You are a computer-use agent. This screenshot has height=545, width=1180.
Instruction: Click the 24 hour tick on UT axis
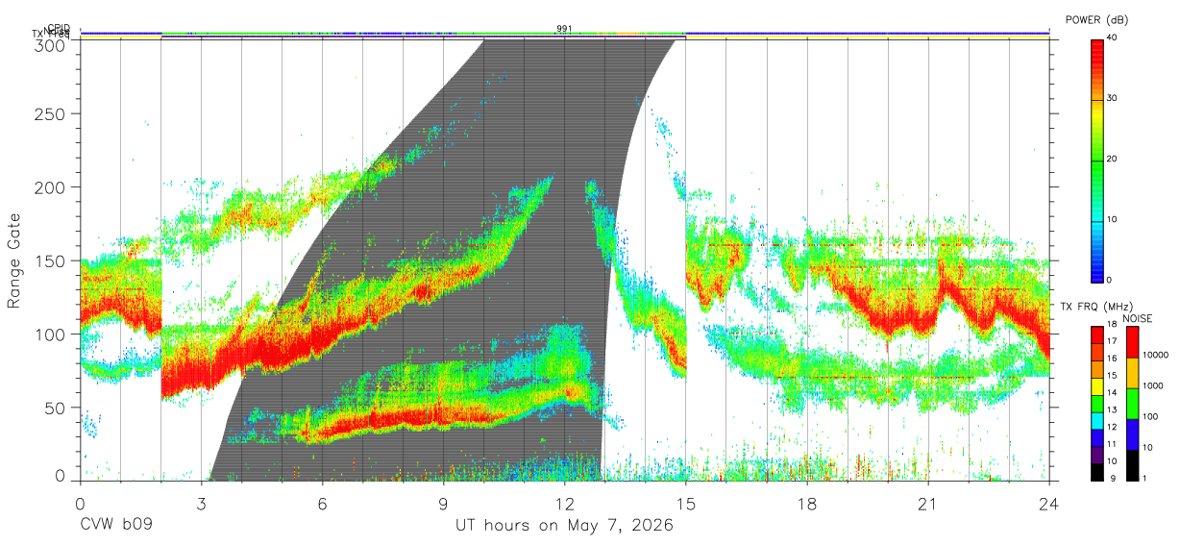(x=1048, y=503)
